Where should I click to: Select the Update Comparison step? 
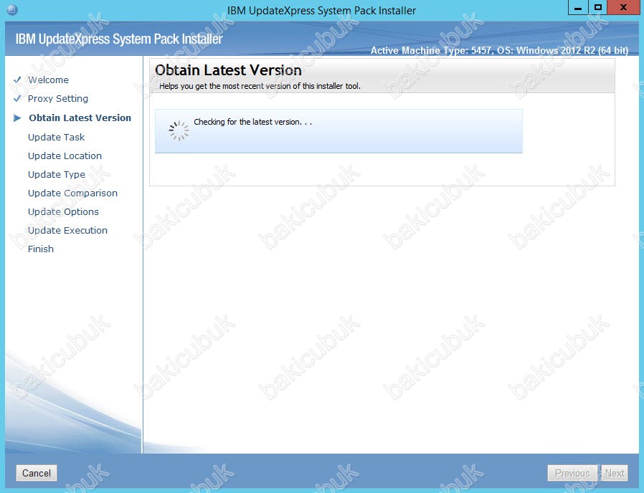(x=72, y=193)
